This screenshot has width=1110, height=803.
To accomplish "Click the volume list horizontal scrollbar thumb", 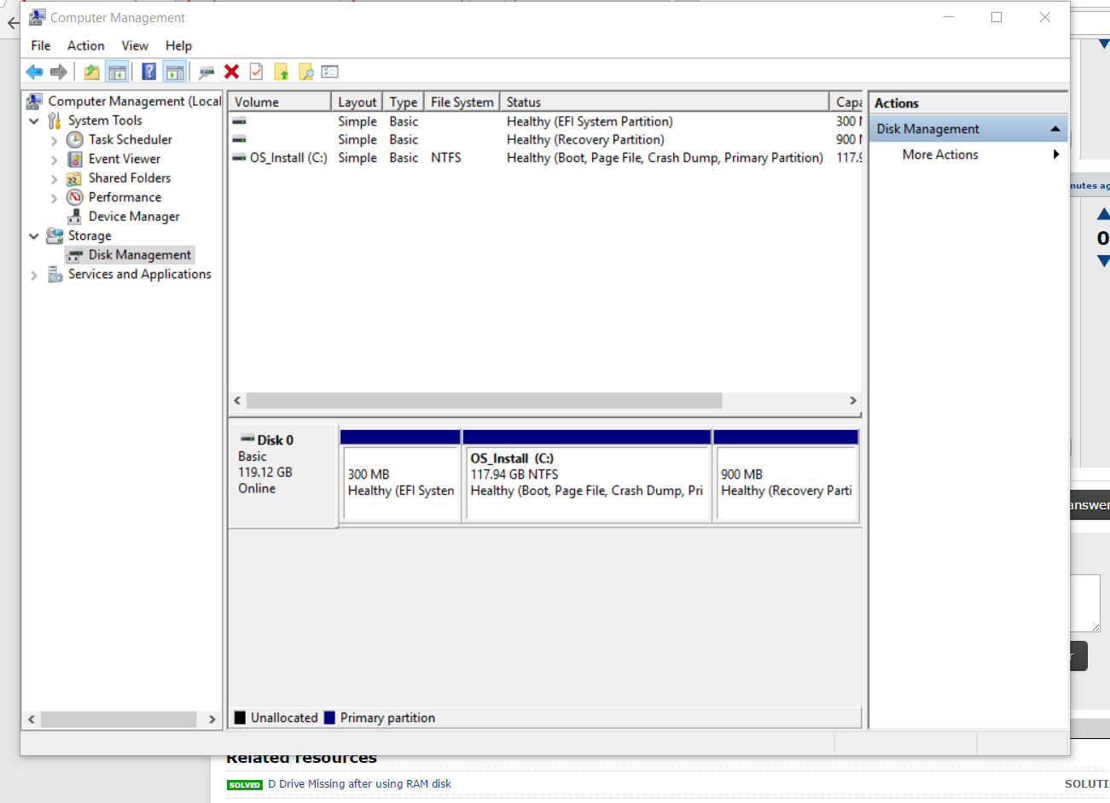I will pos(484,401).
